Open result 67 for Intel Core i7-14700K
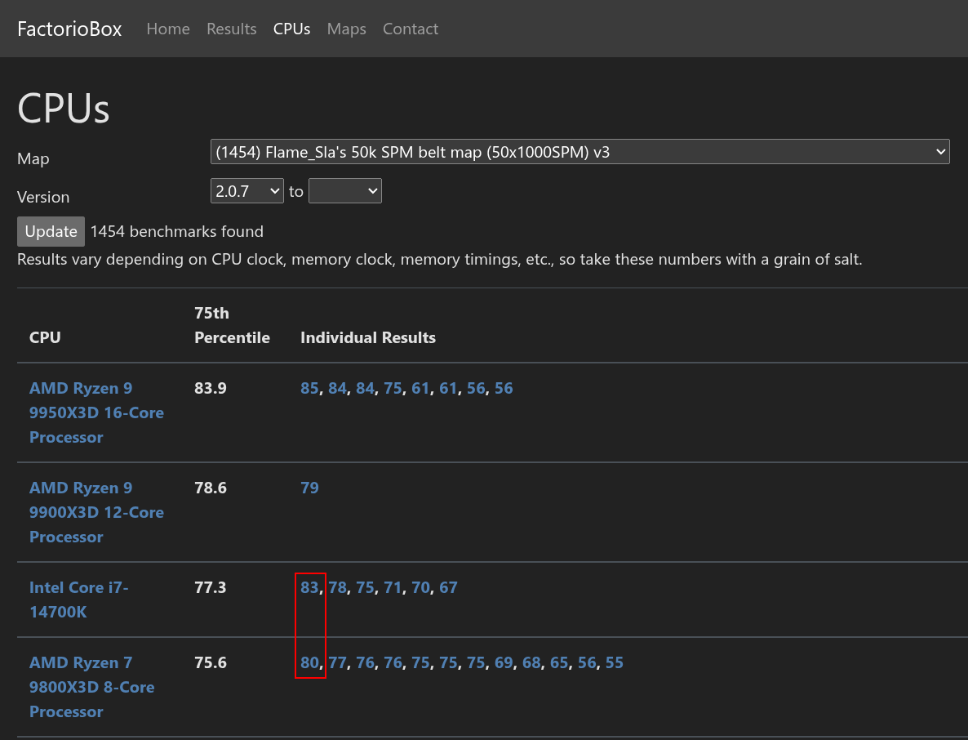 pos(448,587)
